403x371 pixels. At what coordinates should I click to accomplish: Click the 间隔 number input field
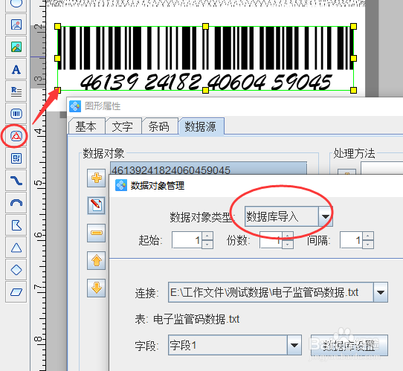352,240
